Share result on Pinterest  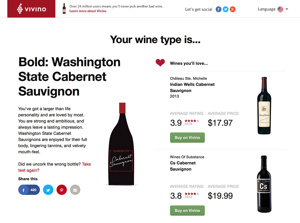coord(62,190)
